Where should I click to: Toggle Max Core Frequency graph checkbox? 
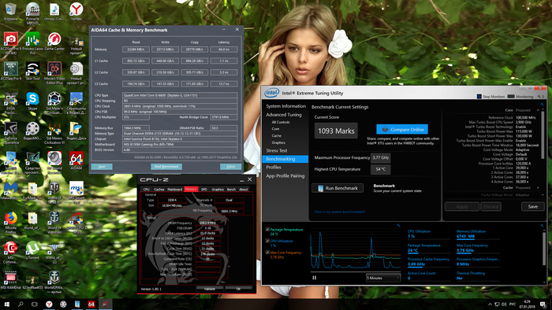[267, 253]
